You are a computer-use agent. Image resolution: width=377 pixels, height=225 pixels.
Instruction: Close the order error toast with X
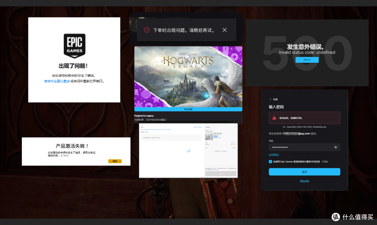[x=224, y=30]
